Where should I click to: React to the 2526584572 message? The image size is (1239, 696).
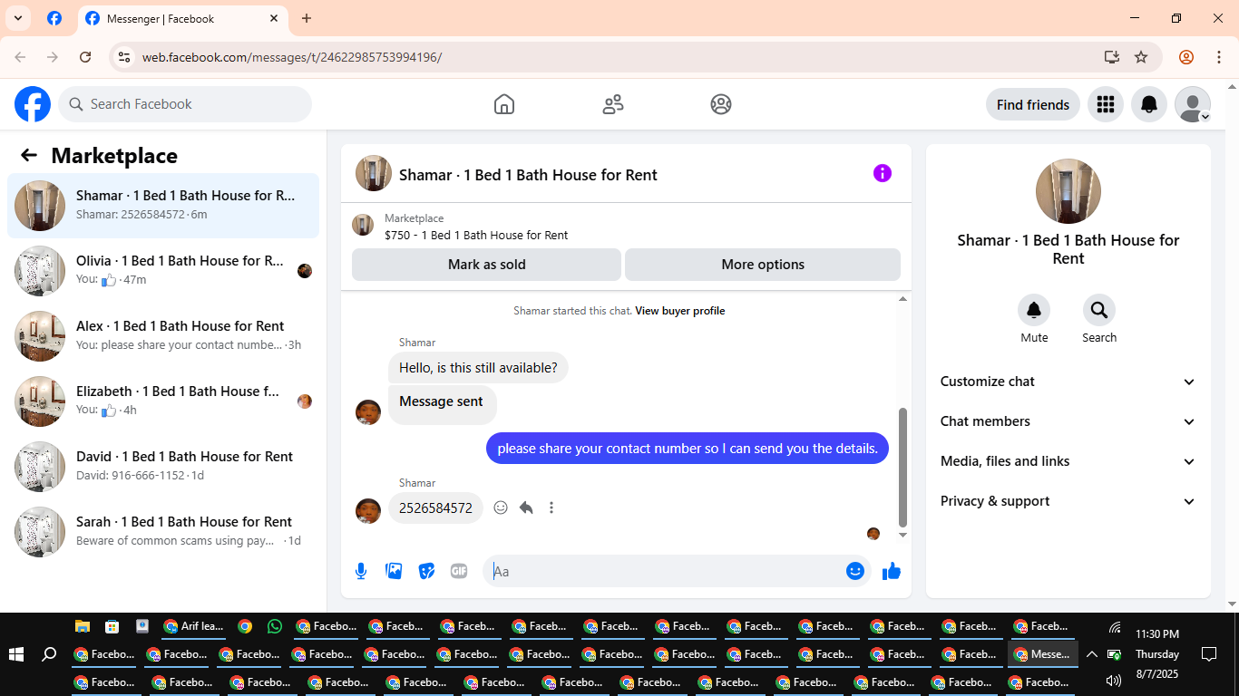501,507
